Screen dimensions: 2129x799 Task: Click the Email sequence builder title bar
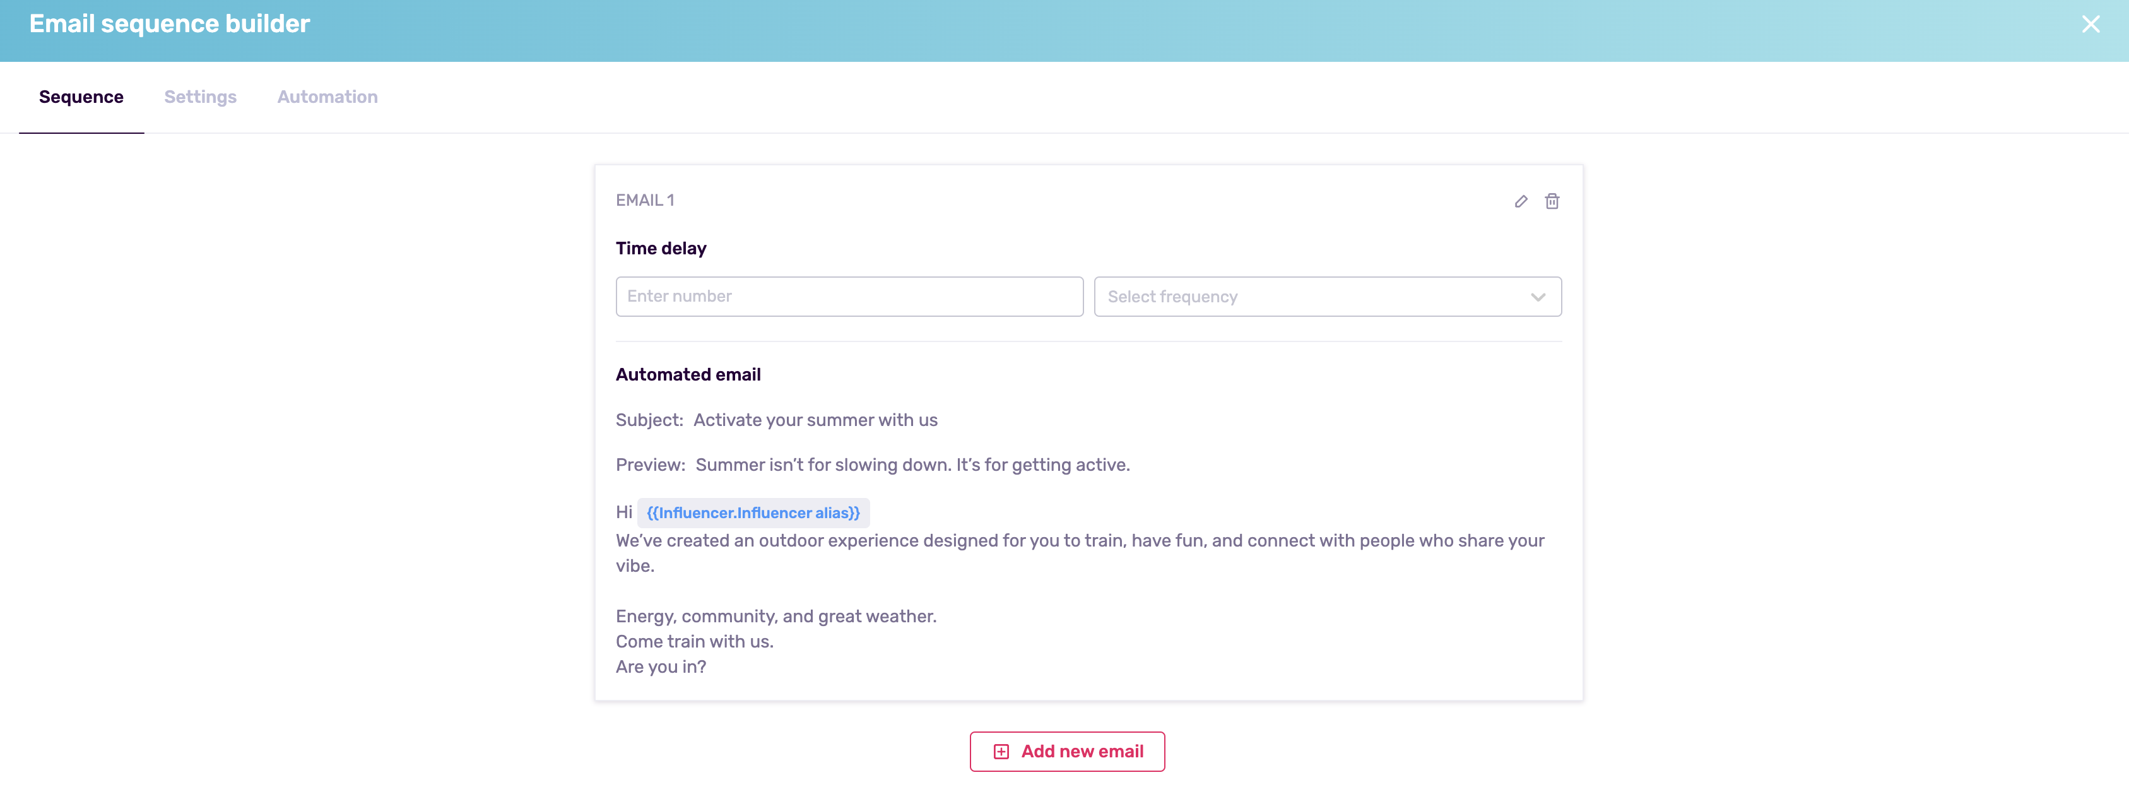pyautogui.click(x=168, y=24)
